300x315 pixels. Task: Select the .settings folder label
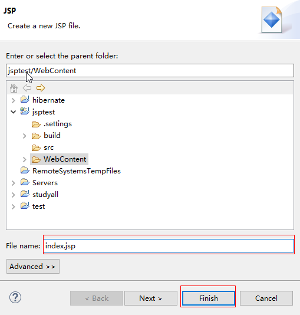(58, 124)
